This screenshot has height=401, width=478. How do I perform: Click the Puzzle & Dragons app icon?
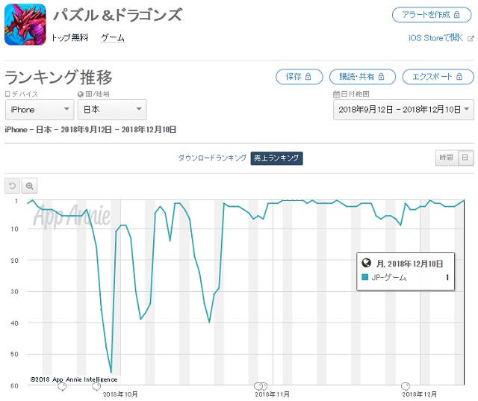(x=25, y=24)
